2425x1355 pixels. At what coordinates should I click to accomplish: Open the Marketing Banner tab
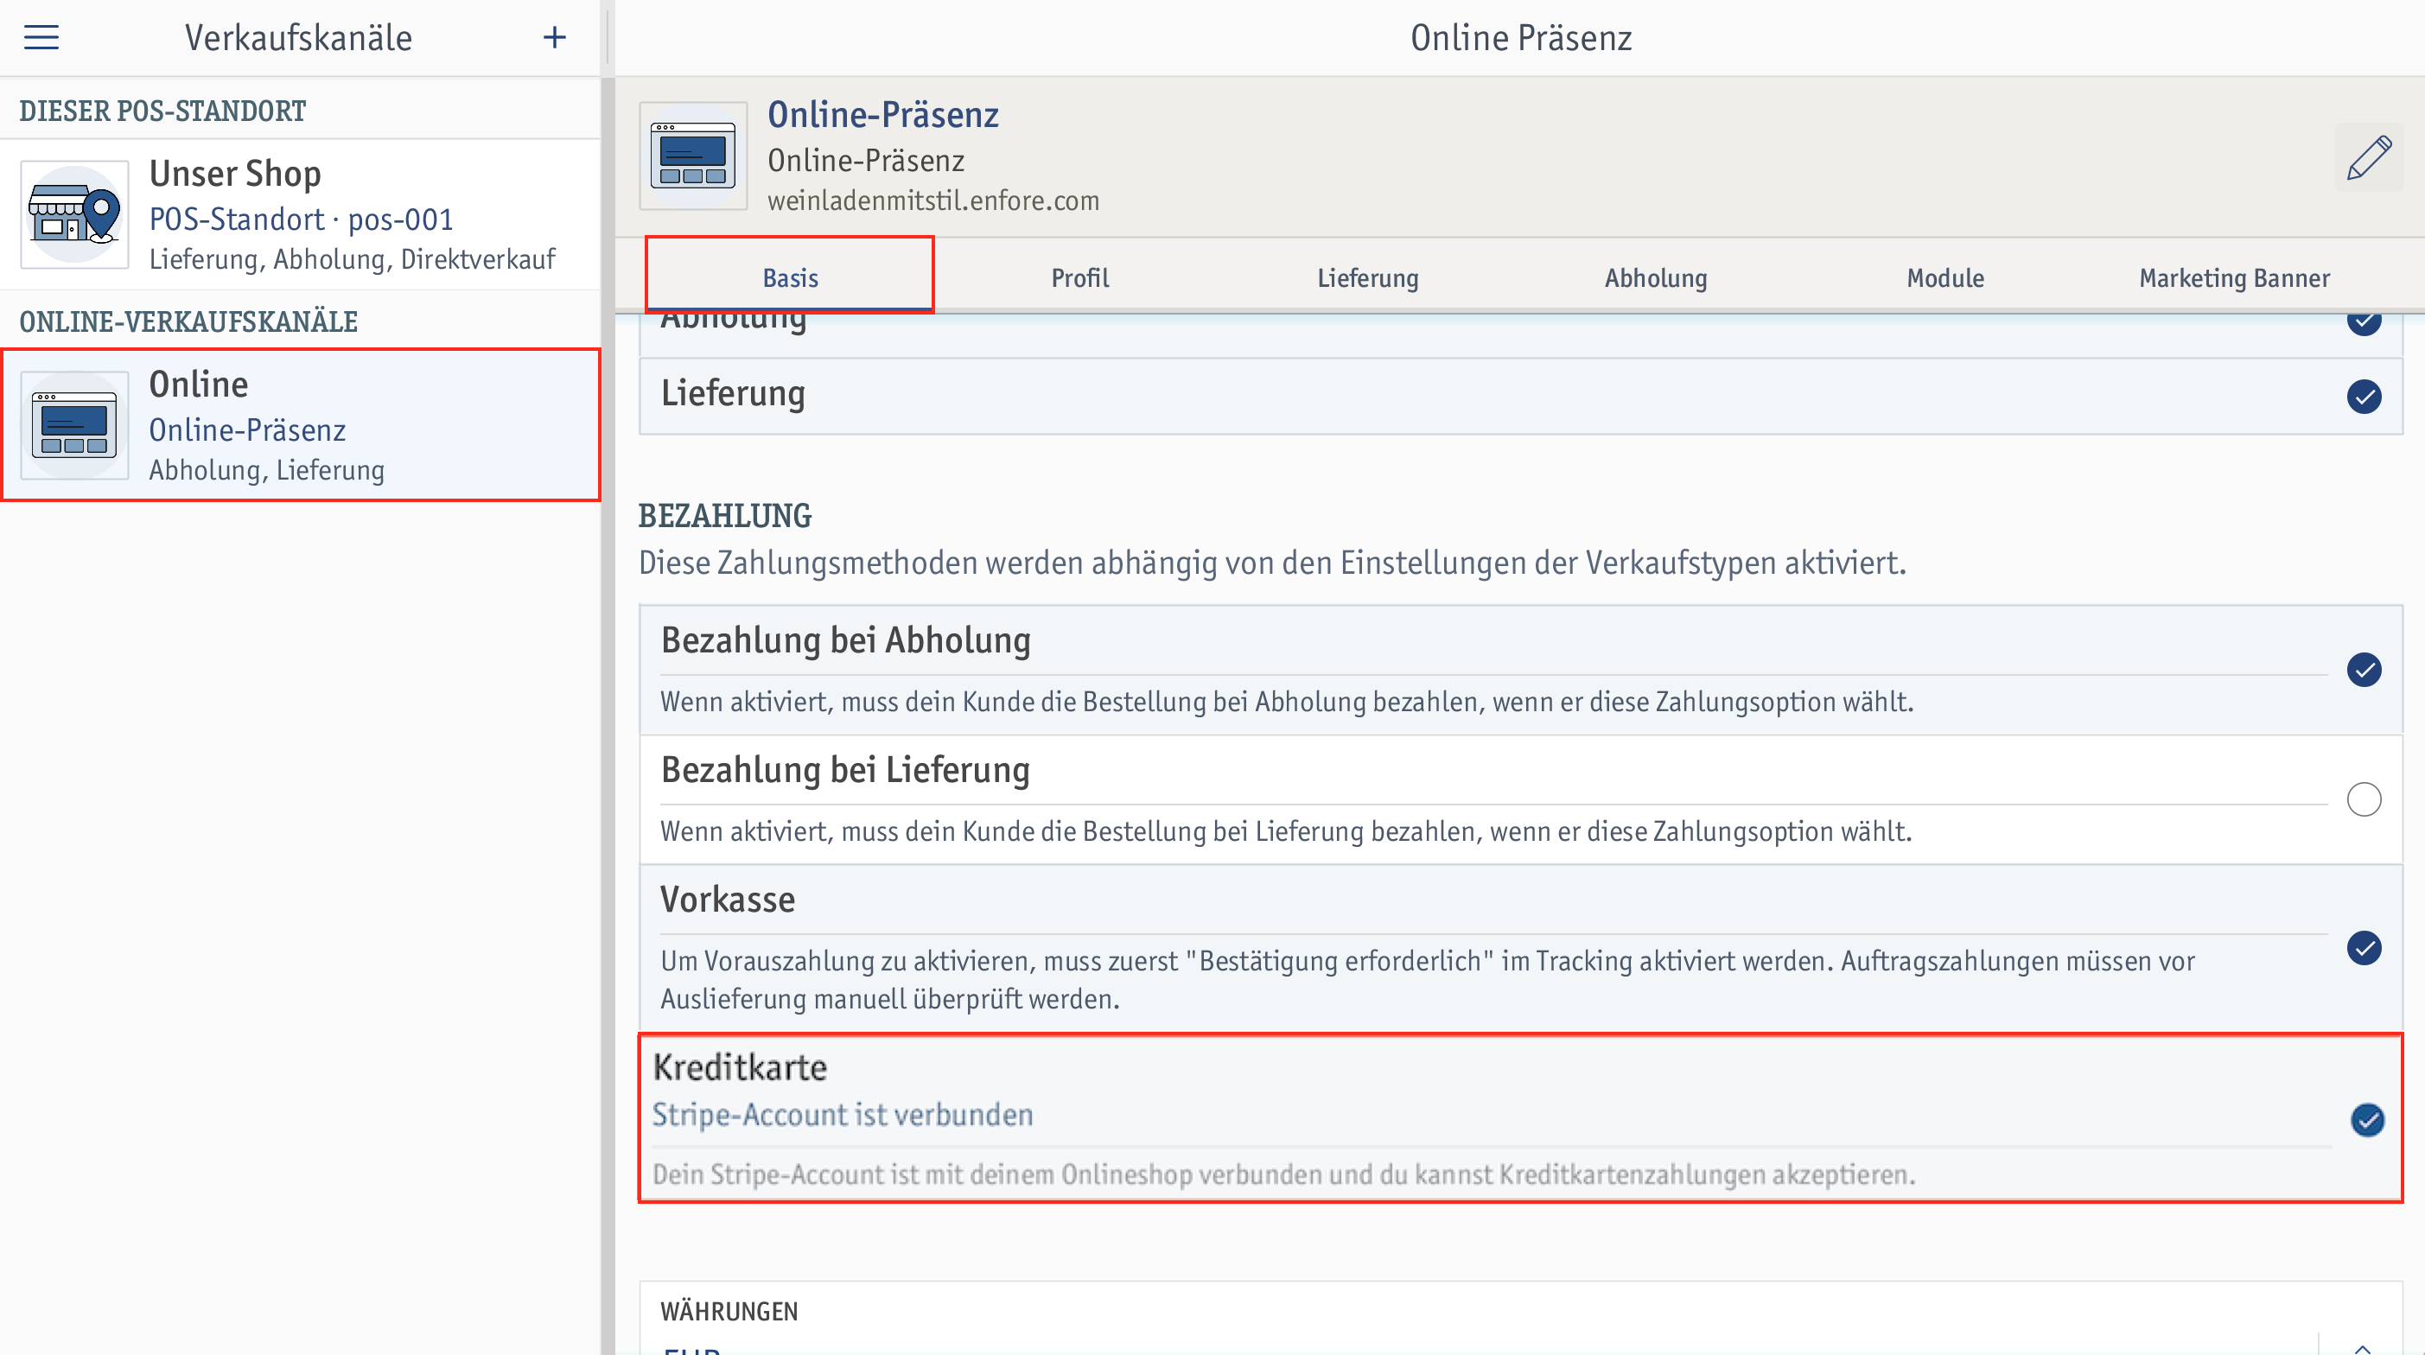click(2234, 277)
